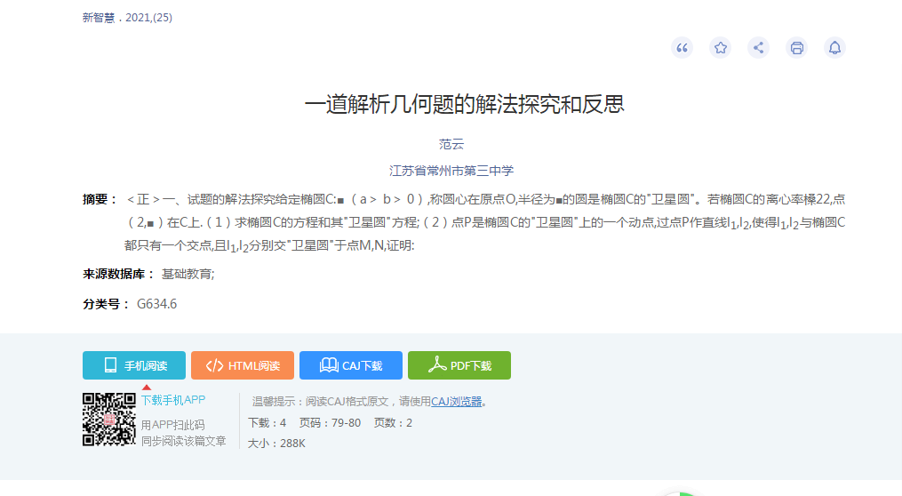Viewport: 902px width, 496px height.
Task: Click the printer icon
Action: pos(797,48)
